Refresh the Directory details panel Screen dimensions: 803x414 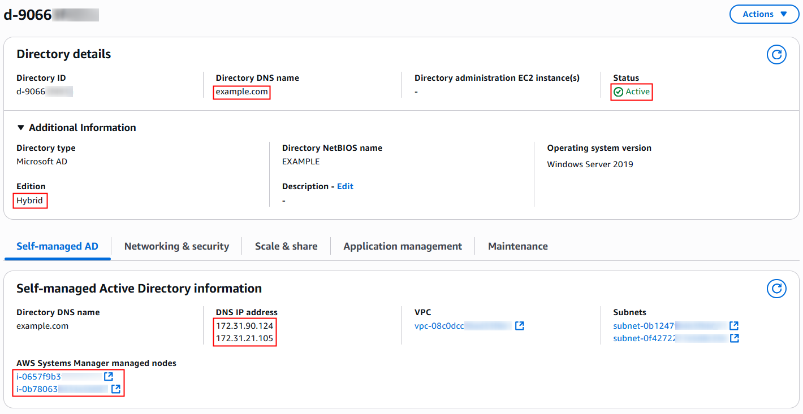click(x=776, y=54)
